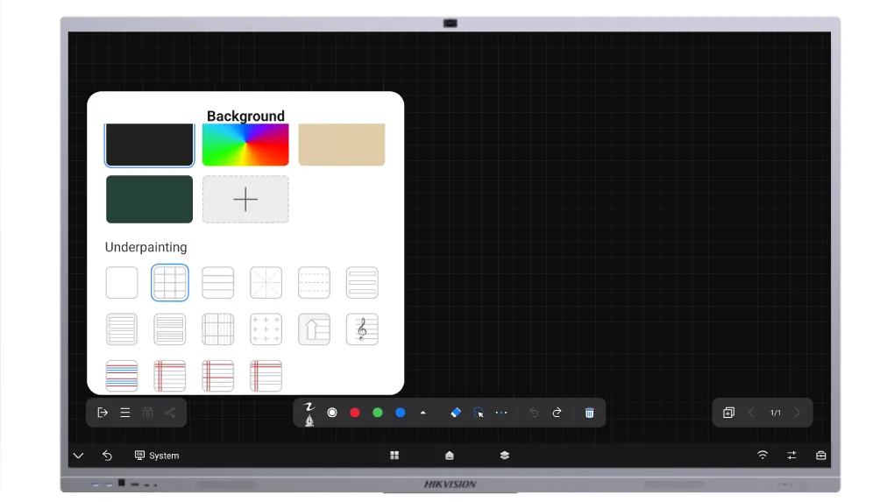Expand more pen colors arrow
The height and width of the screenshot is (502, 894).
pos(423,413)
